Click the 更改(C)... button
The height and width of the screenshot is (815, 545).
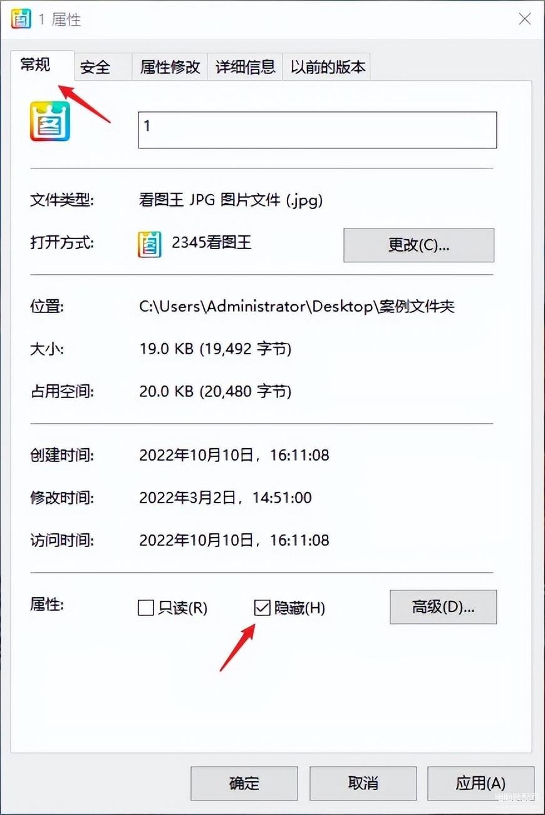(419, 245)
